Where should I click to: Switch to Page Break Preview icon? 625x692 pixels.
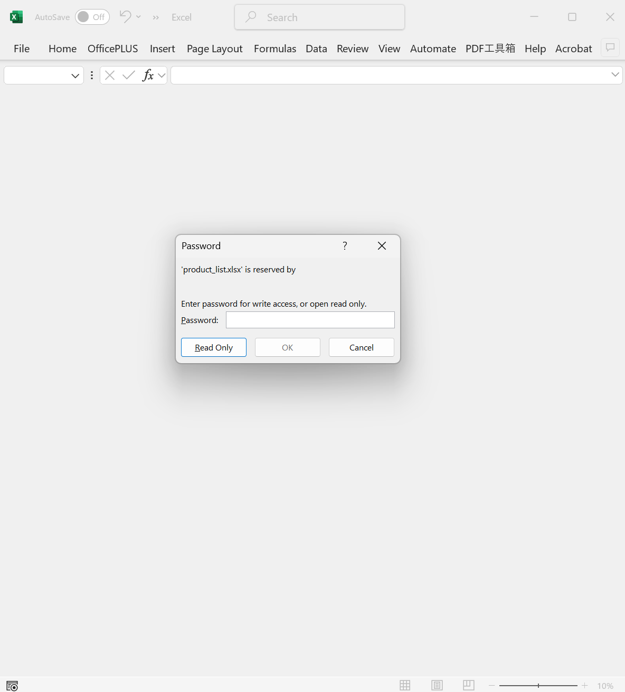coord(468,685)
